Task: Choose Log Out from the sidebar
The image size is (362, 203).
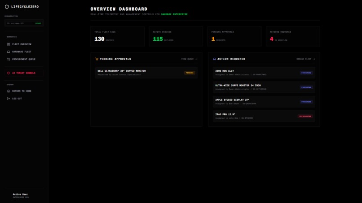Action: [24, 99]
